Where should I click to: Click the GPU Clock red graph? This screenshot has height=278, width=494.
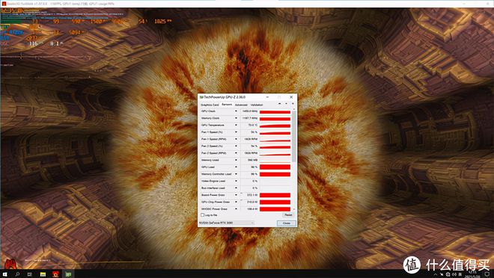(275, 111)
